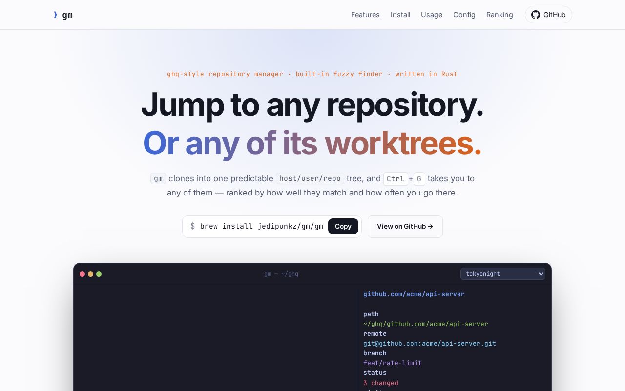Open the Install nav link
The height and width of the screenshot is (391, 625).
click(400, 15)
